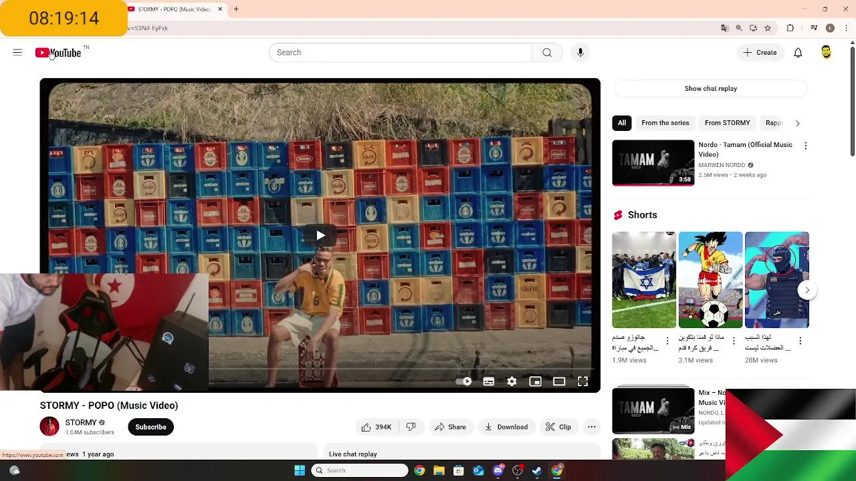Subscribe to STORMY channel

(150, 427)
